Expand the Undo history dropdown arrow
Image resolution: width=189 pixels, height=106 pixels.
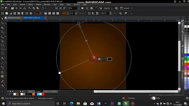click(x=46, y=8)
